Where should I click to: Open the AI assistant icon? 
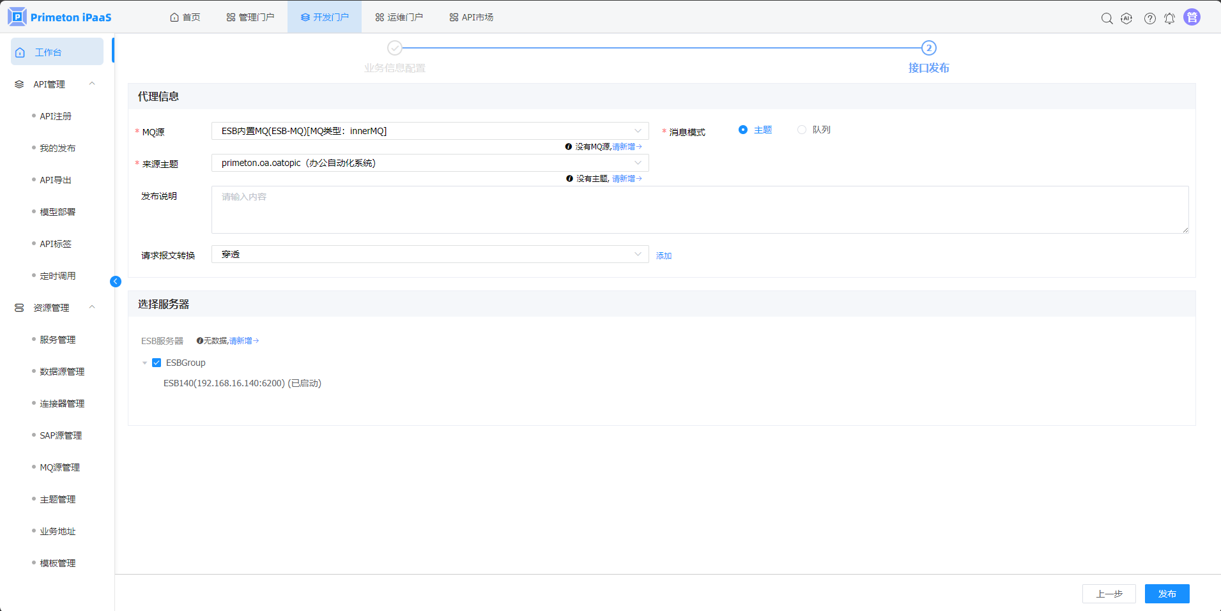(1127, 19)
